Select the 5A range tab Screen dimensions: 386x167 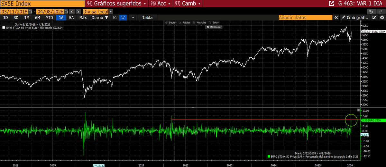72,18
